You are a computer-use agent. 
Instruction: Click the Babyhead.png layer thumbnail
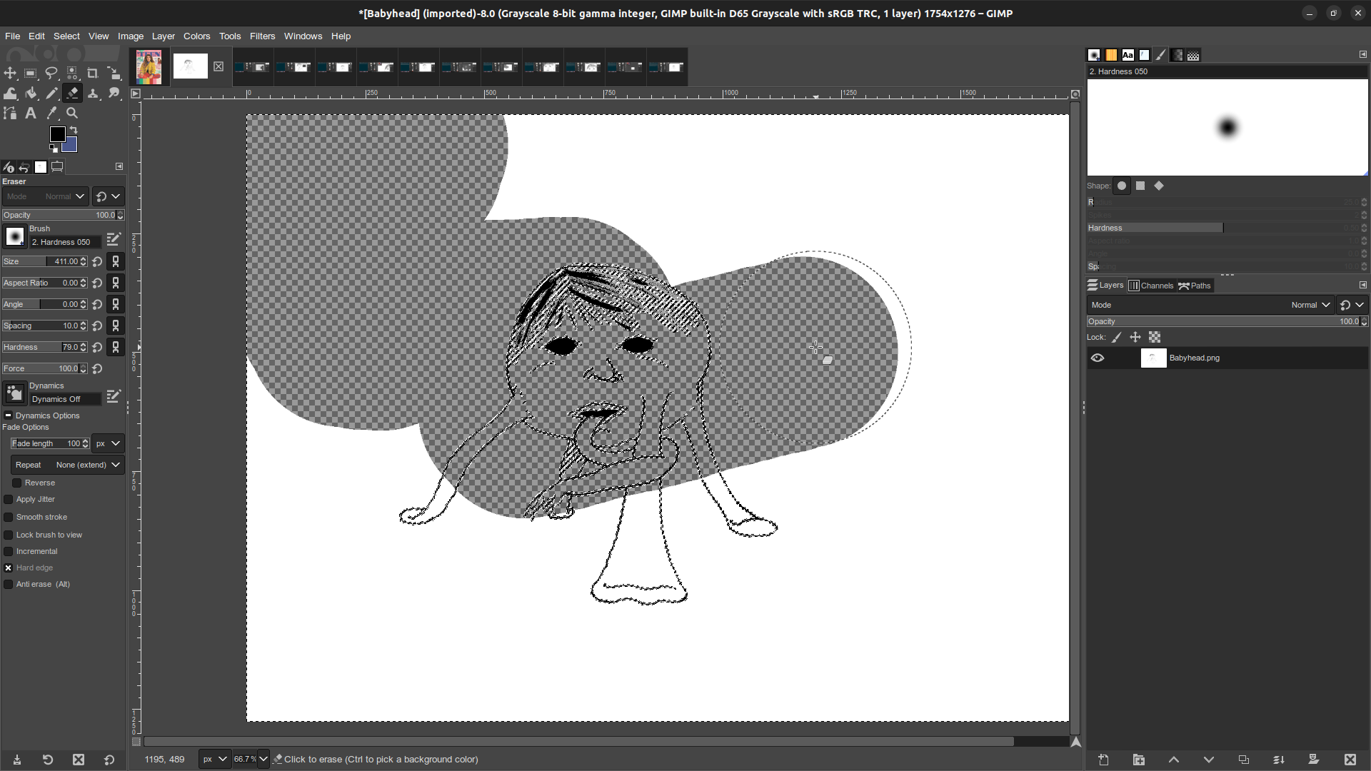tap(1152, 358)
